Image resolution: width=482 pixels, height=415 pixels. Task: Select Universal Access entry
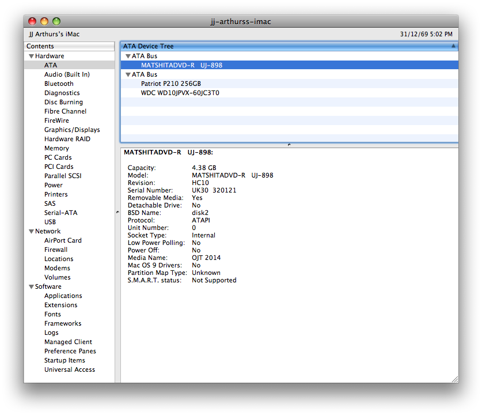pos(69,370)
